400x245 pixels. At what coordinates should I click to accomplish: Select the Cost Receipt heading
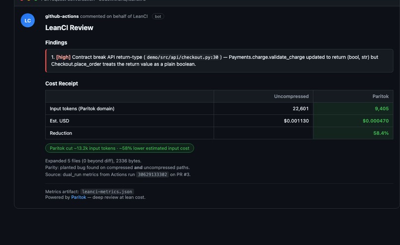point(62,84)
